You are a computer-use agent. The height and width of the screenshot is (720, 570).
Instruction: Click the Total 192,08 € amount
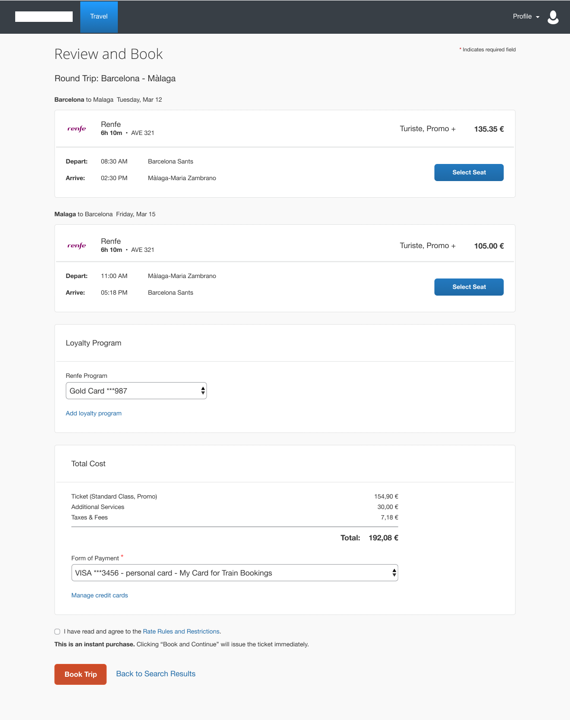(x=383, y=538)
